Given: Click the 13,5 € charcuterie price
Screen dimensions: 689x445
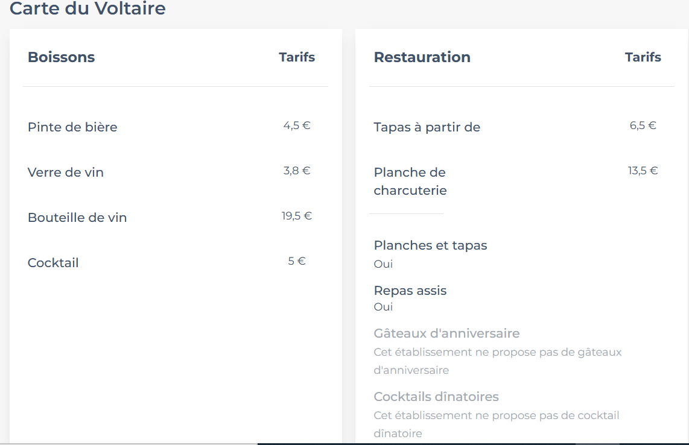Looking at the screenshot, I should 643,171.
